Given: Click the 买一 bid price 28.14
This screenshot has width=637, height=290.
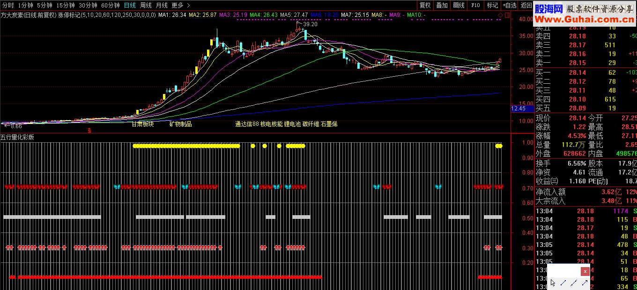Looking at the screenshot, I should pyautogui.click(x=577, y=72).
